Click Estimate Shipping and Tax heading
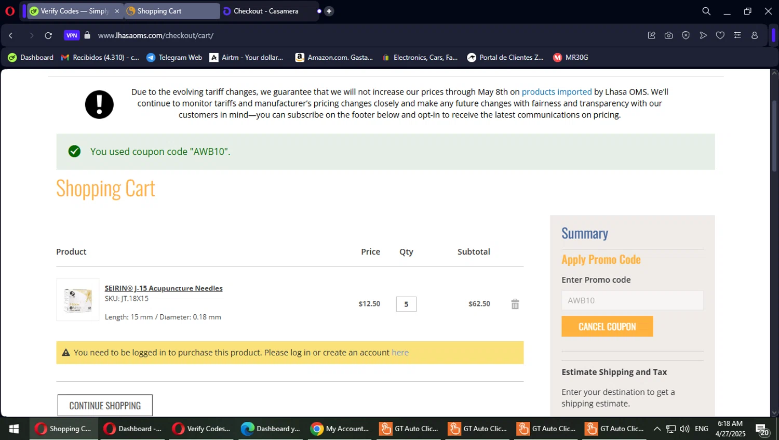The width and height of the screenshot is (779, 440). [x=614, y=372]
